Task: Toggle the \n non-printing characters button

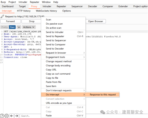Action: [x=19, y=27]
